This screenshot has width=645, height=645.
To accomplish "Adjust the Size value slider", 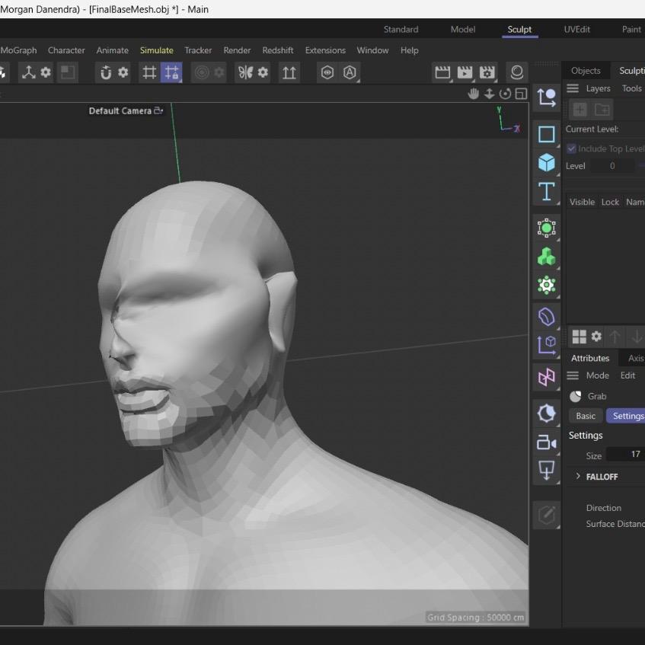I will 633,454.
